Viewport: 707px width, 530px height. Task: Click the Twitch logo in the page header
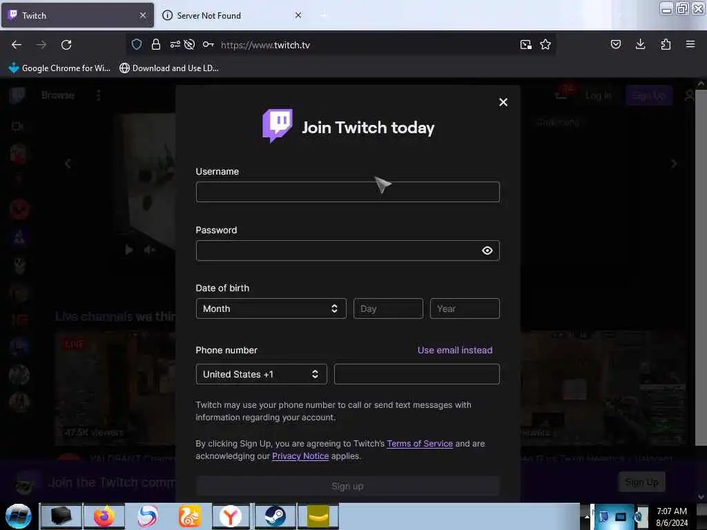coord(17,95)
